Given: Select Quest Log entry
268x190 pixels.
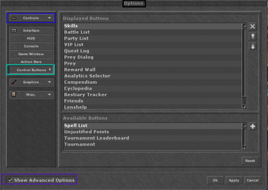Looking at the screenshot, I should click(152, 51).
